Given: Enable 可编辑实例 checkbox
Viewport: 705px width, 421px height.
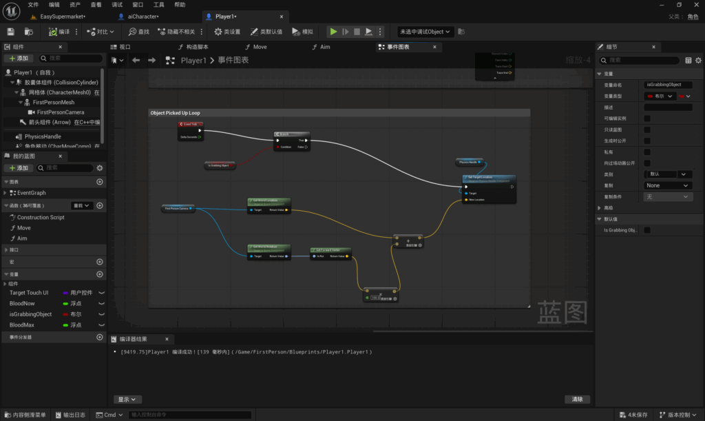Looking at the screenshot, I should (x=647, y=119).
